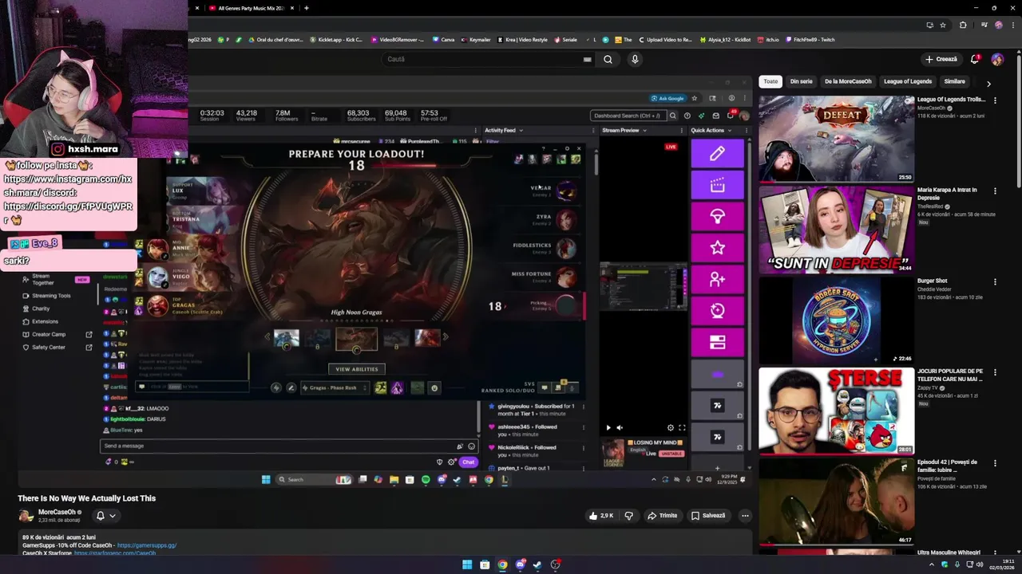Play the Sunt in Depresie video thumbnail
Image resolution: width=1022 pixels, height=574 pixels.
tap(836, 230)
